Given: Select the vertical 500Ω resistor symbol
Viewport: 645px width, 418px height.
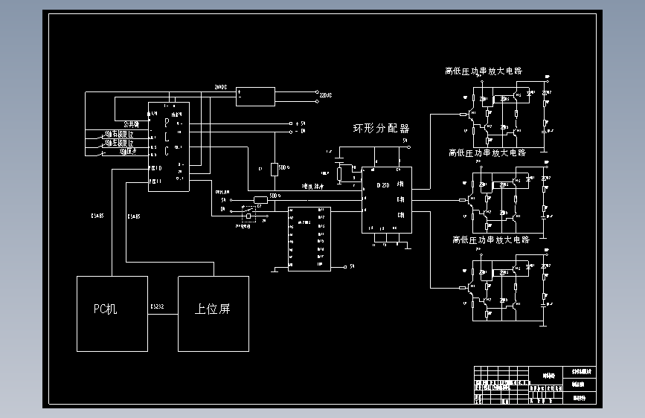Looking at the screenshot, I should [x=275, y=170].
